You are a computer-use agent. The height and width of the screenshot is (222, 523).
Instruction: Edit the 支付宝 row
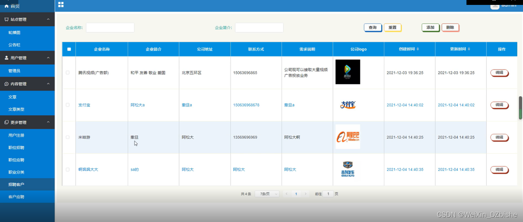499,105
